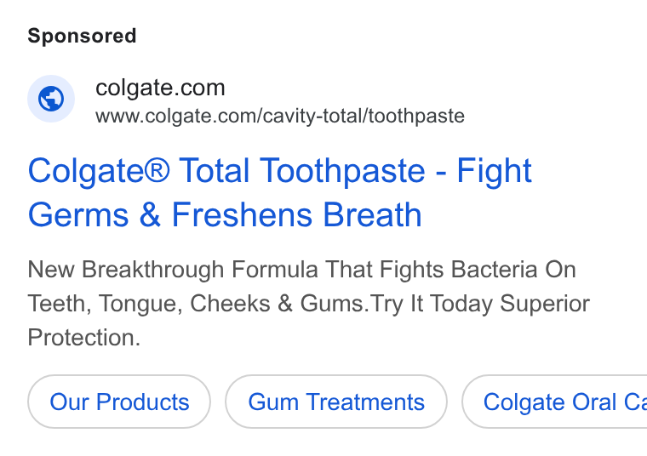The image size is (647, 456).
Task: Choose the partially visible Colgate Oral Care chip
Action: [x=554, y=402]
